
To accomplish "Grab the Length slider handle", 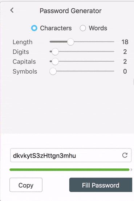I will coord(70,42).
